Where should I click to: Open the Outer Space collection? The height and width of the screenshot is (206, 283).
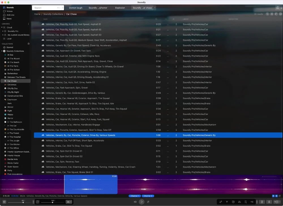click(x=13, y=167)
